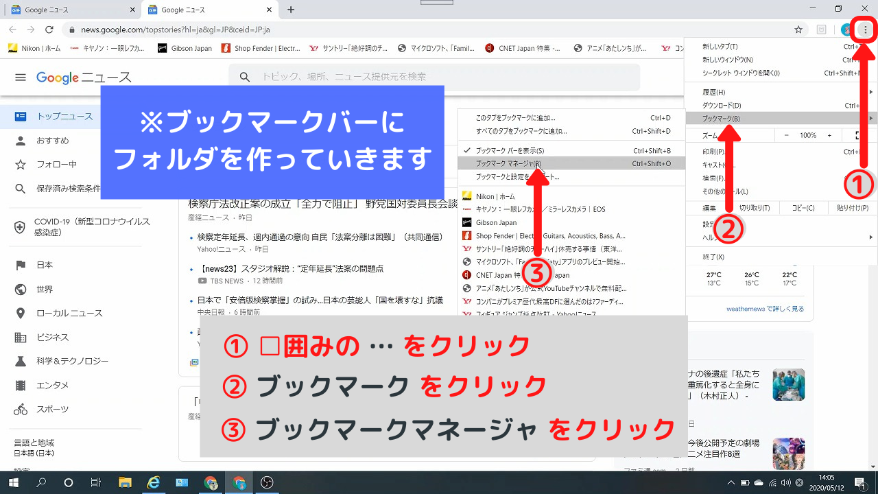This screenshot has height=494, width=878.
Task: Increase zoom with the plus button
Action: pyautogui.click(x=829, y=136)
